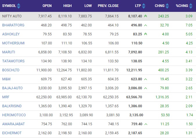Open BOSCHLTD stock link
The image size is (196, 138).
11,70
